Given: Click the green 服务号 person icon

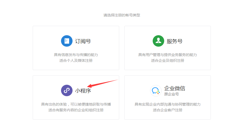Looking at the screenshot, I should pos(158,41).
